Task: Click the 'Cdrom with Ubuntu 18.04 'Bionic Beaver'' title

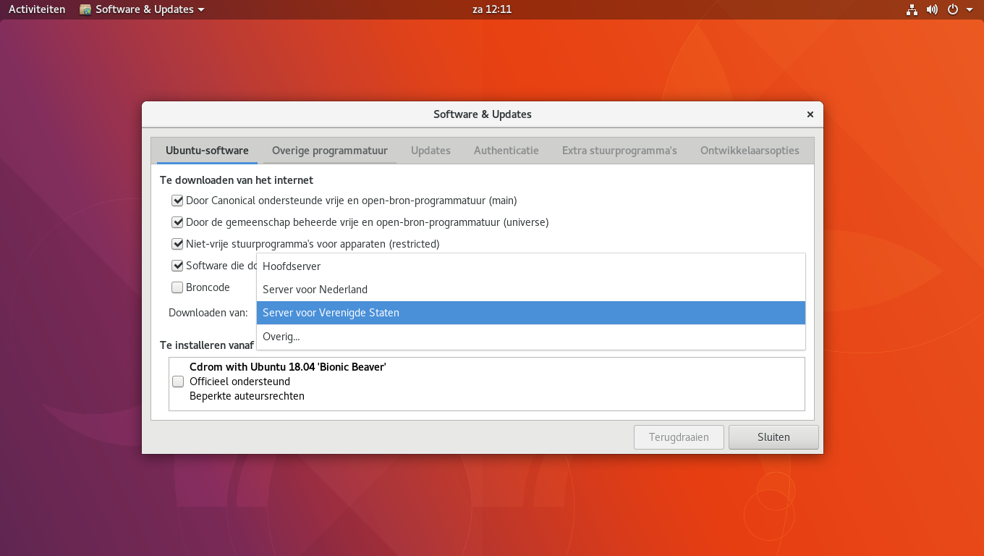Action: (x=288, y=367)
